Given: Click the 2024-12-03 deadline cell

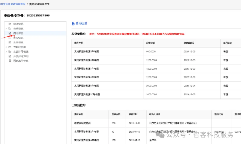Looking at the screenshot, I should [x=189, y=51].
